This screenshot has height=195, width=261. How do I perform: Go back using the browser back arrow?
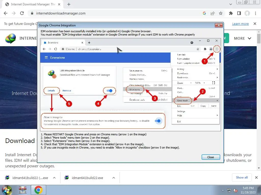click(x=6, y=13)
